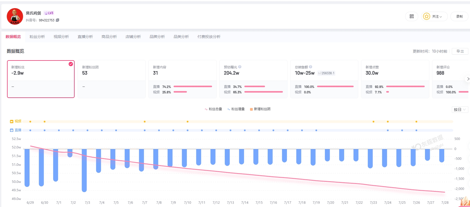Toggle 粉丝总量 legend series
Screen dimensions: 470x207
coord(213,109)
